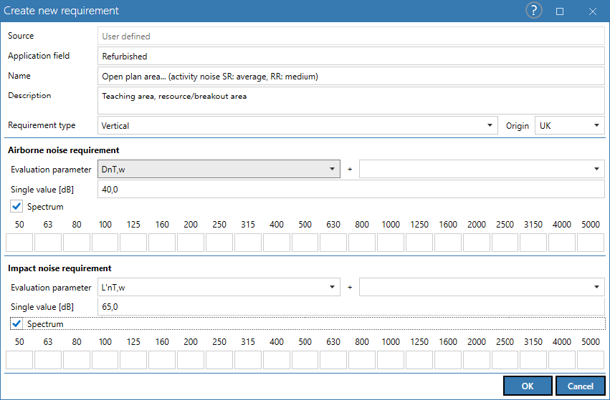Confirm with the OK button
The height and width of the screenshot is (400, 610).
(528, 386)
